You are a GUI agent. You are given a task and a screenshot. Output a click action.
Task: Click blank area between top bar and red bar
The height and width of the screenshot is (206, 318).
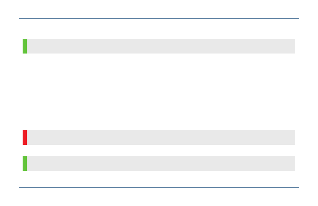(x=159, y=91)
